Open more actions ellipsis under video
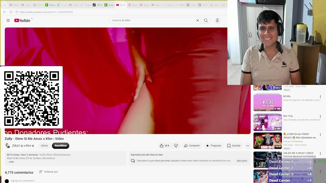 click(248, 146)
